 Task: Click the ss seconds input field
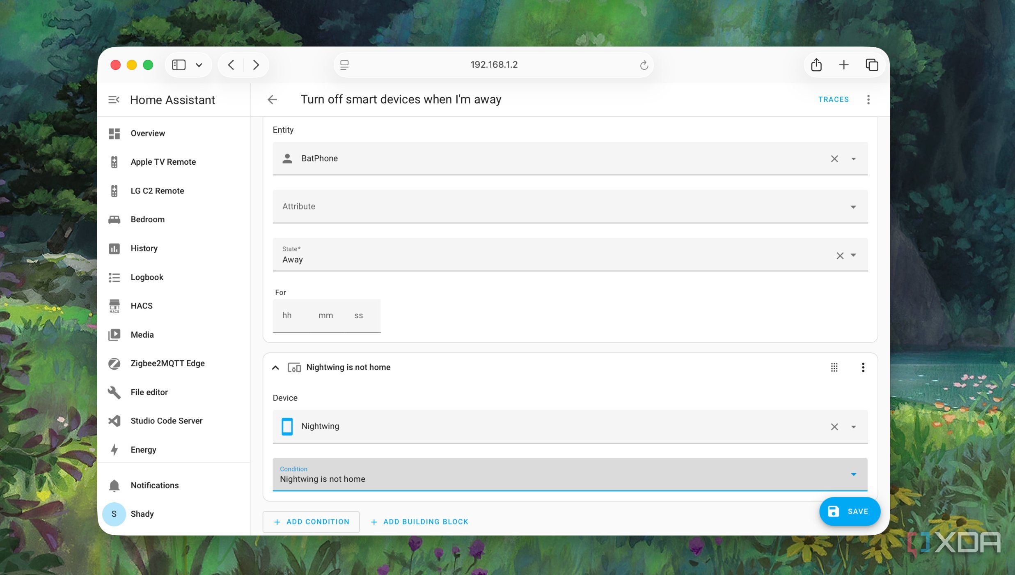click(x=362, y=315)
